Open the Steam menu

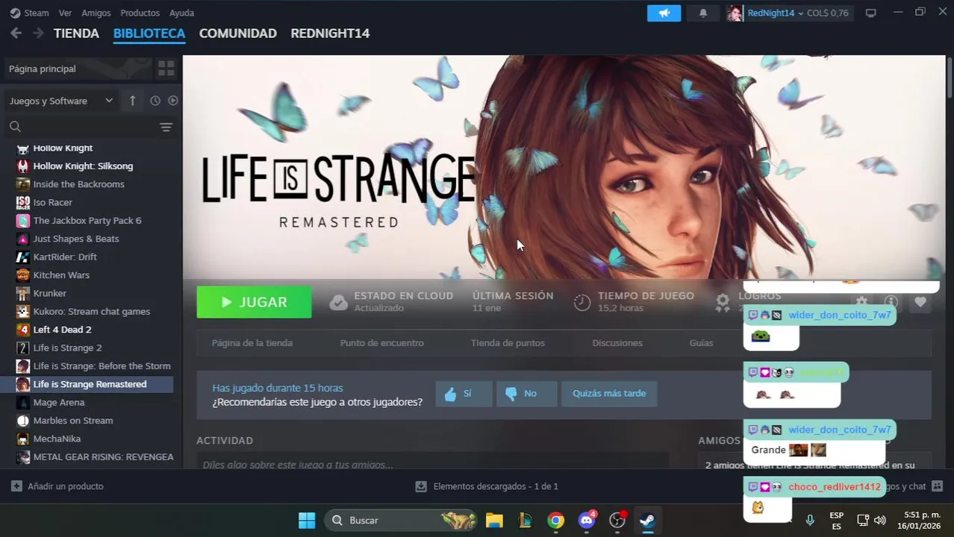click(x=30, y=13)
